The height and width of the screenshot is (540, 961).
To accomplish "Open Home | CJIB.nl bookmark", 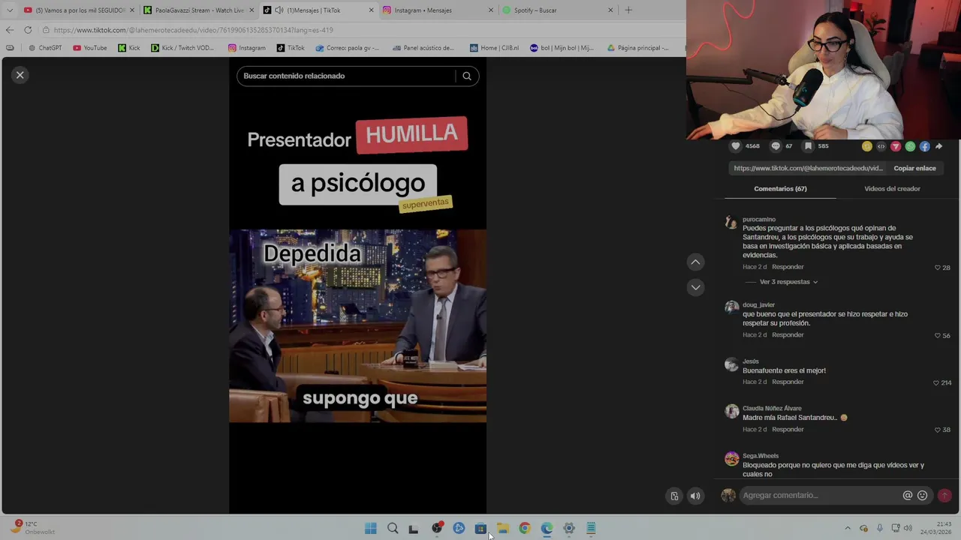I will tap(494, 48).
